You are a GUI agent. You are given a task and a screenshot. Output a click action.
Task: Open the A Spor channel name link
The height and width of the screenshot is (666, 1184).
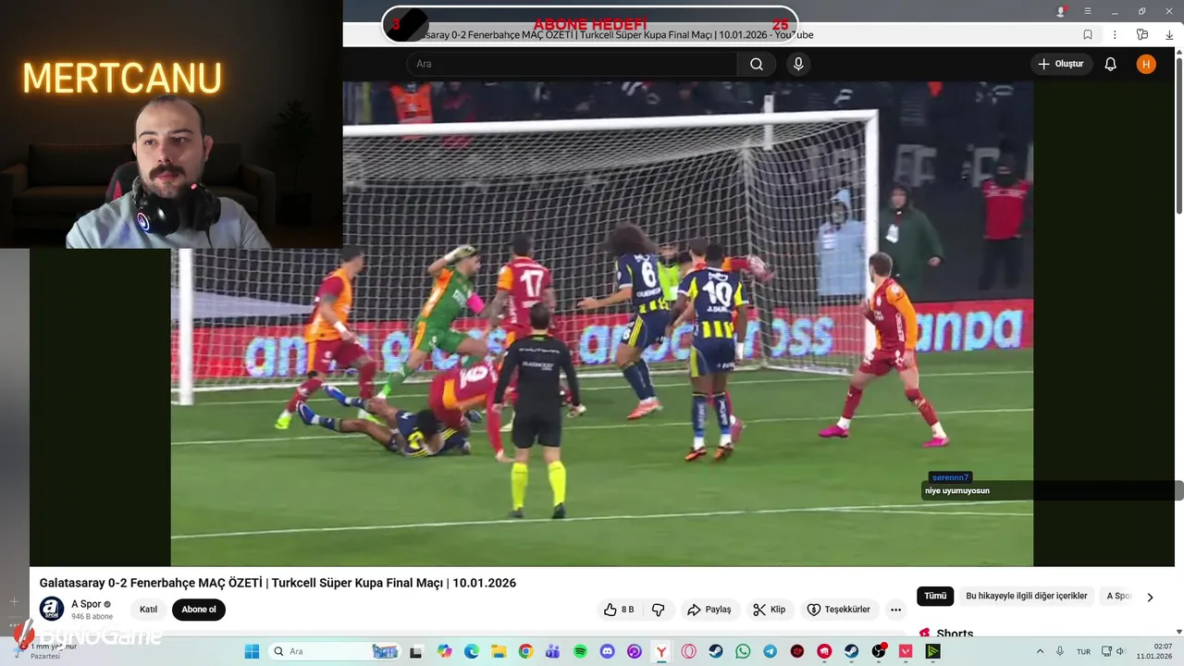86,604
